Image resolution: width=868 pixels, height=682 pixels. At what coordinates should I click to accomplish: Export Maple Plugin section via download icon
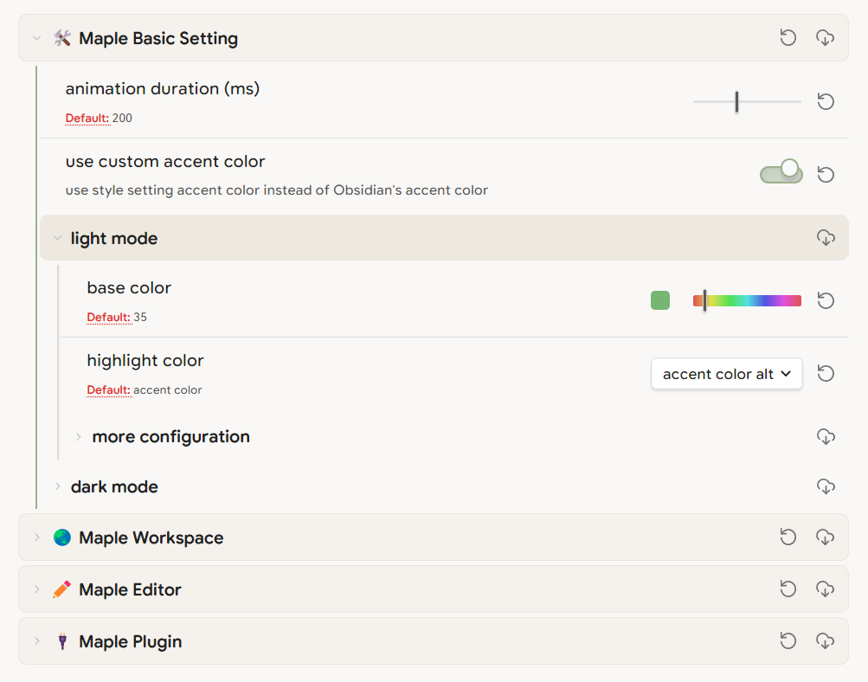826,641
